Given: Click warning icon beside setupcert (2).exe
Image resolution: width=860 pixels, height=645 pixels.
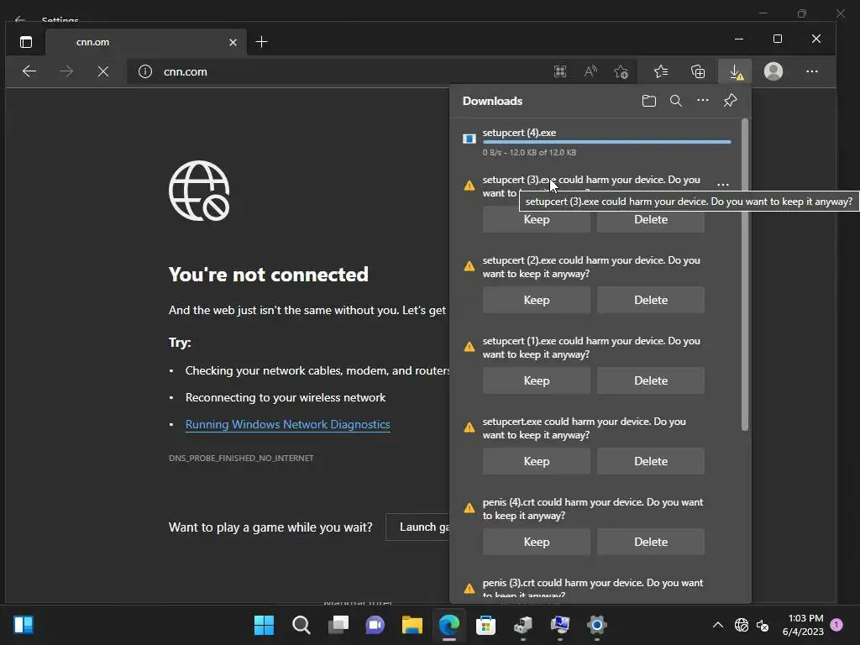Looking at the screenshot, I should (469, 266).
